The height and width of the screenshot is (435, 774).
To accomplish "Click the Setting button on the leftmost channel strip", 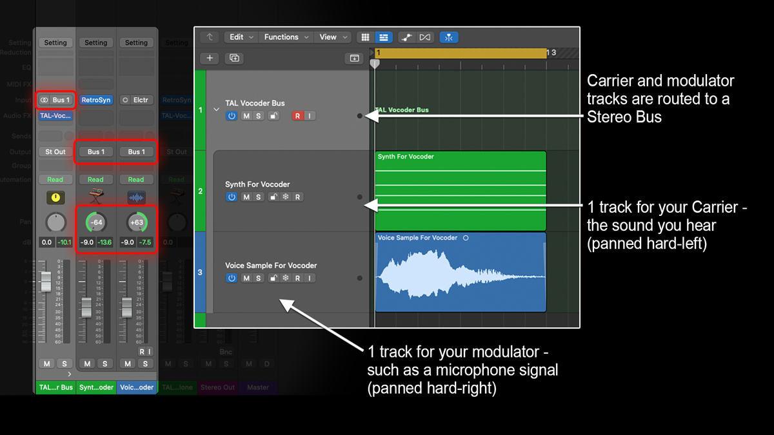I will [x=55, y=42].
